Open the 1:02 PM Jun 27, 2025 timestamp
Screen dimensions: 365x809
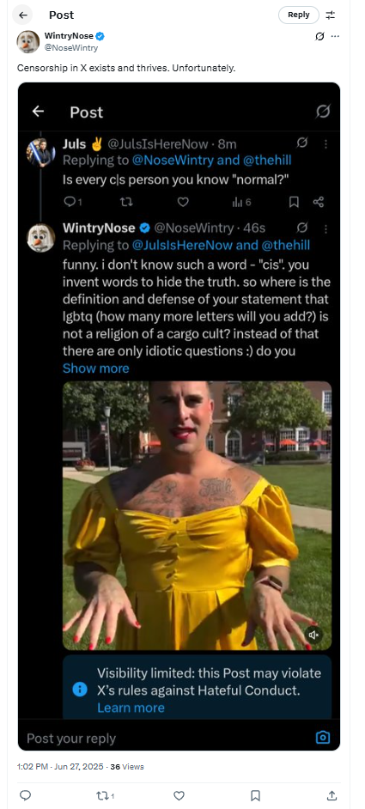(x=60, y=767)
